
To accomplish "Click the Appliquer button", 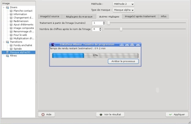I will click(x=177, y=114).
